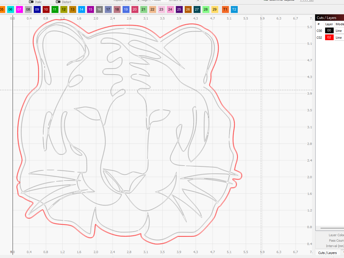Viewport: 344px width, 258px height.
Task: Pick palette color 29 yellow
Action: (215, 9)
